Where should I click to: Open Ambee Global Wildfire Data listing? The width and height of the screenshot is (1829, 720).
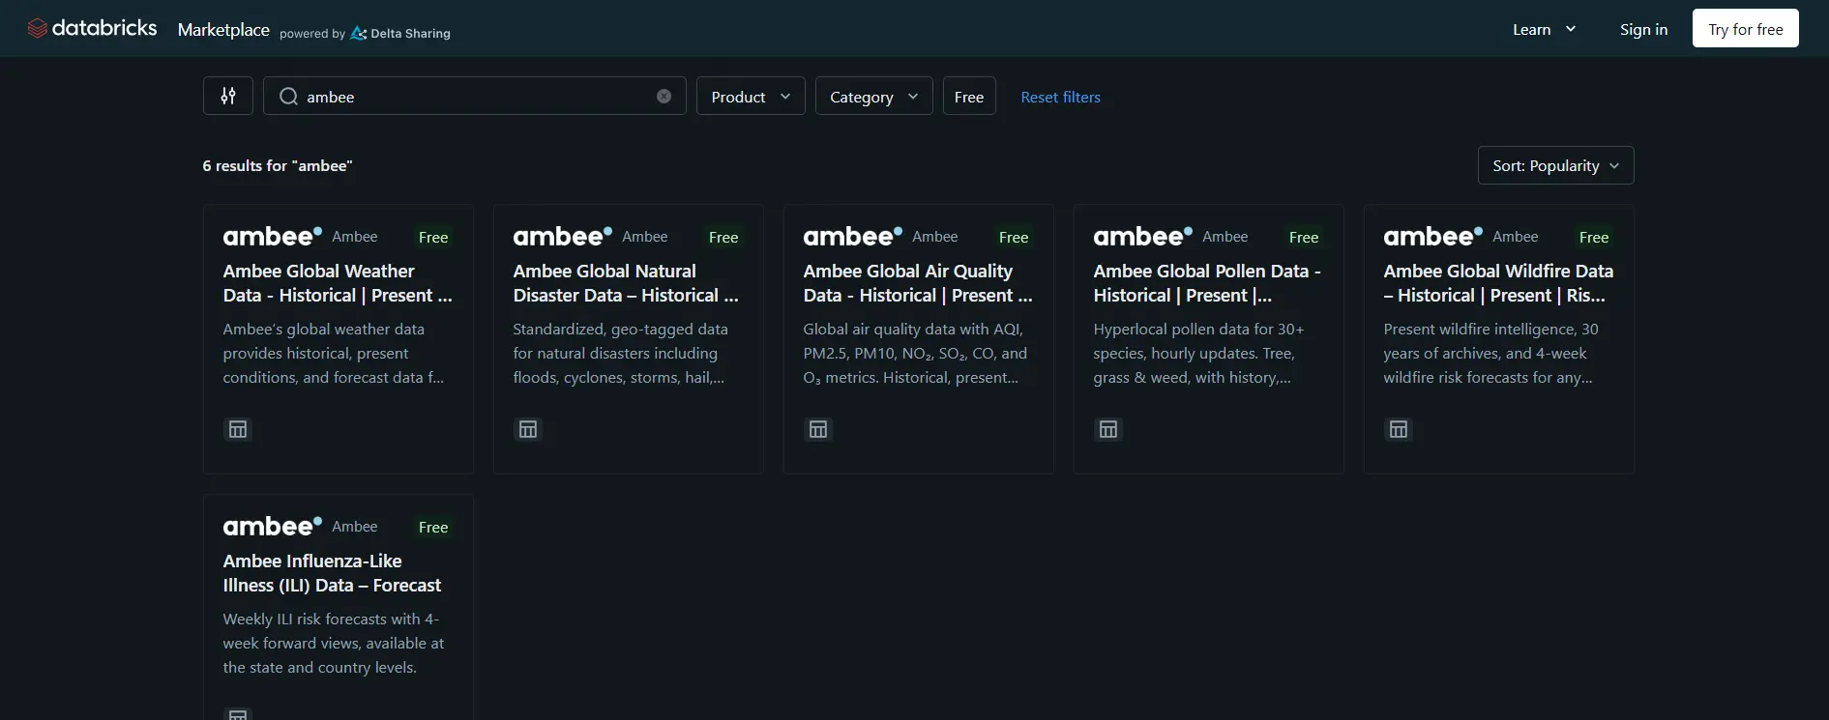(x=1498, y=283)
